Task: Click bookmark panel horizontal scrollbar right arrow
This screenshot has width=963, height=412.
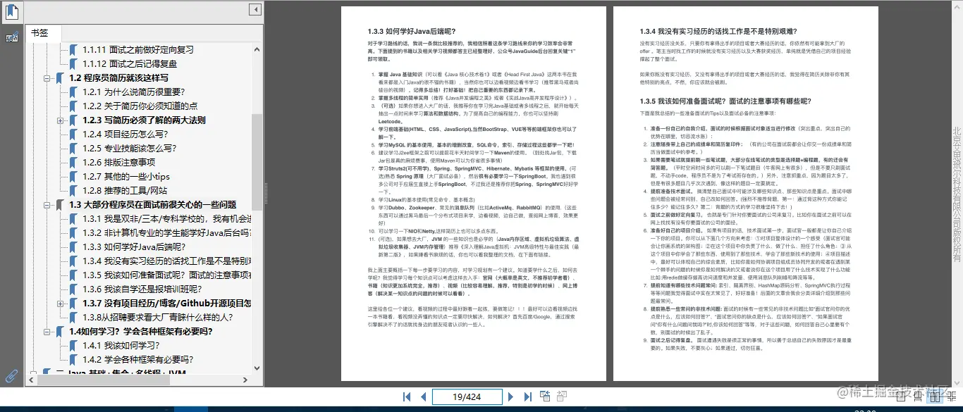Action: pyautogui.click(x=247, y=380)
